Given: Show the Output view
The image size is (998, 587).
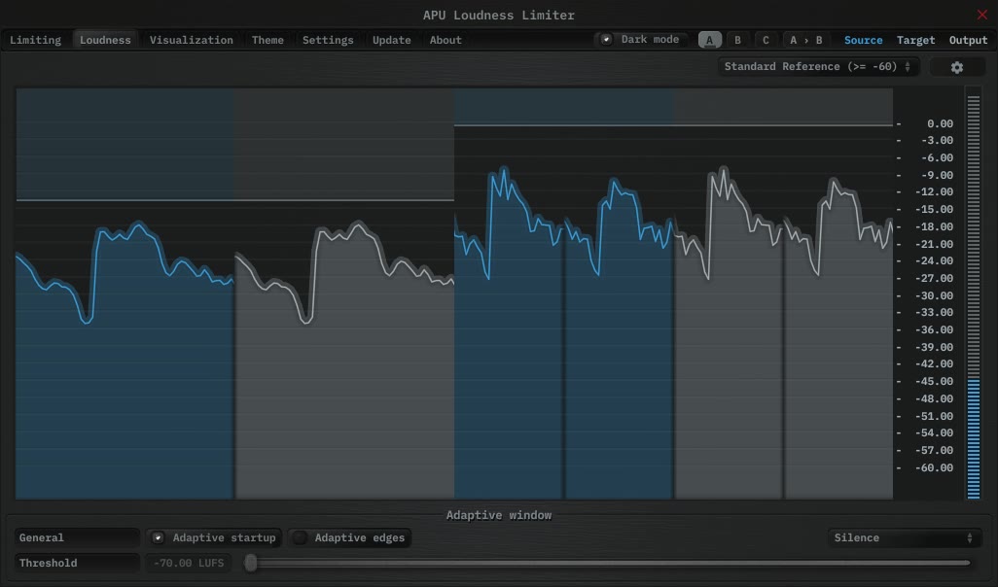Looking at the screenshot, I should point(968,40).
